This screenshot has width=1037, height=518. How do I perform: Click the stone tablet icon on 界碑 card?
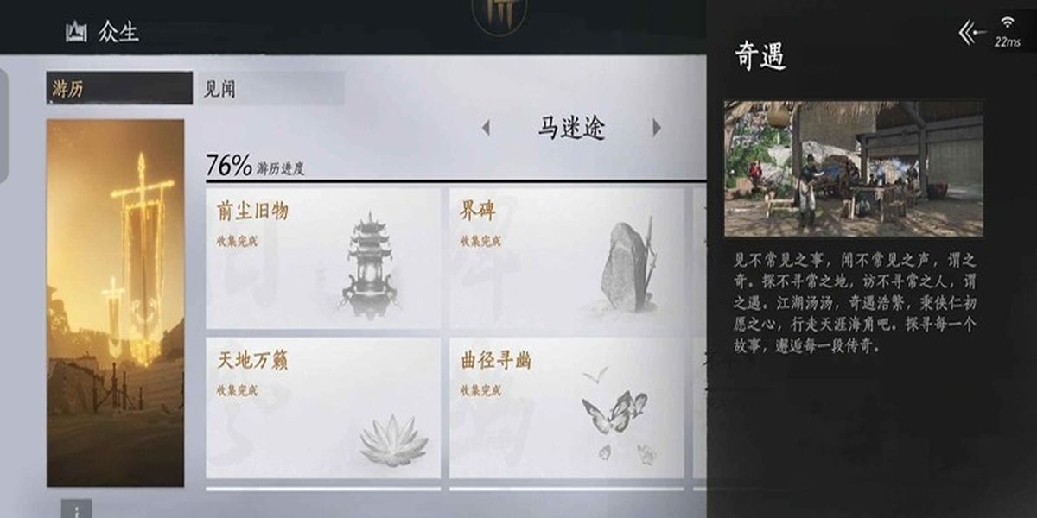tap(628, 264)
